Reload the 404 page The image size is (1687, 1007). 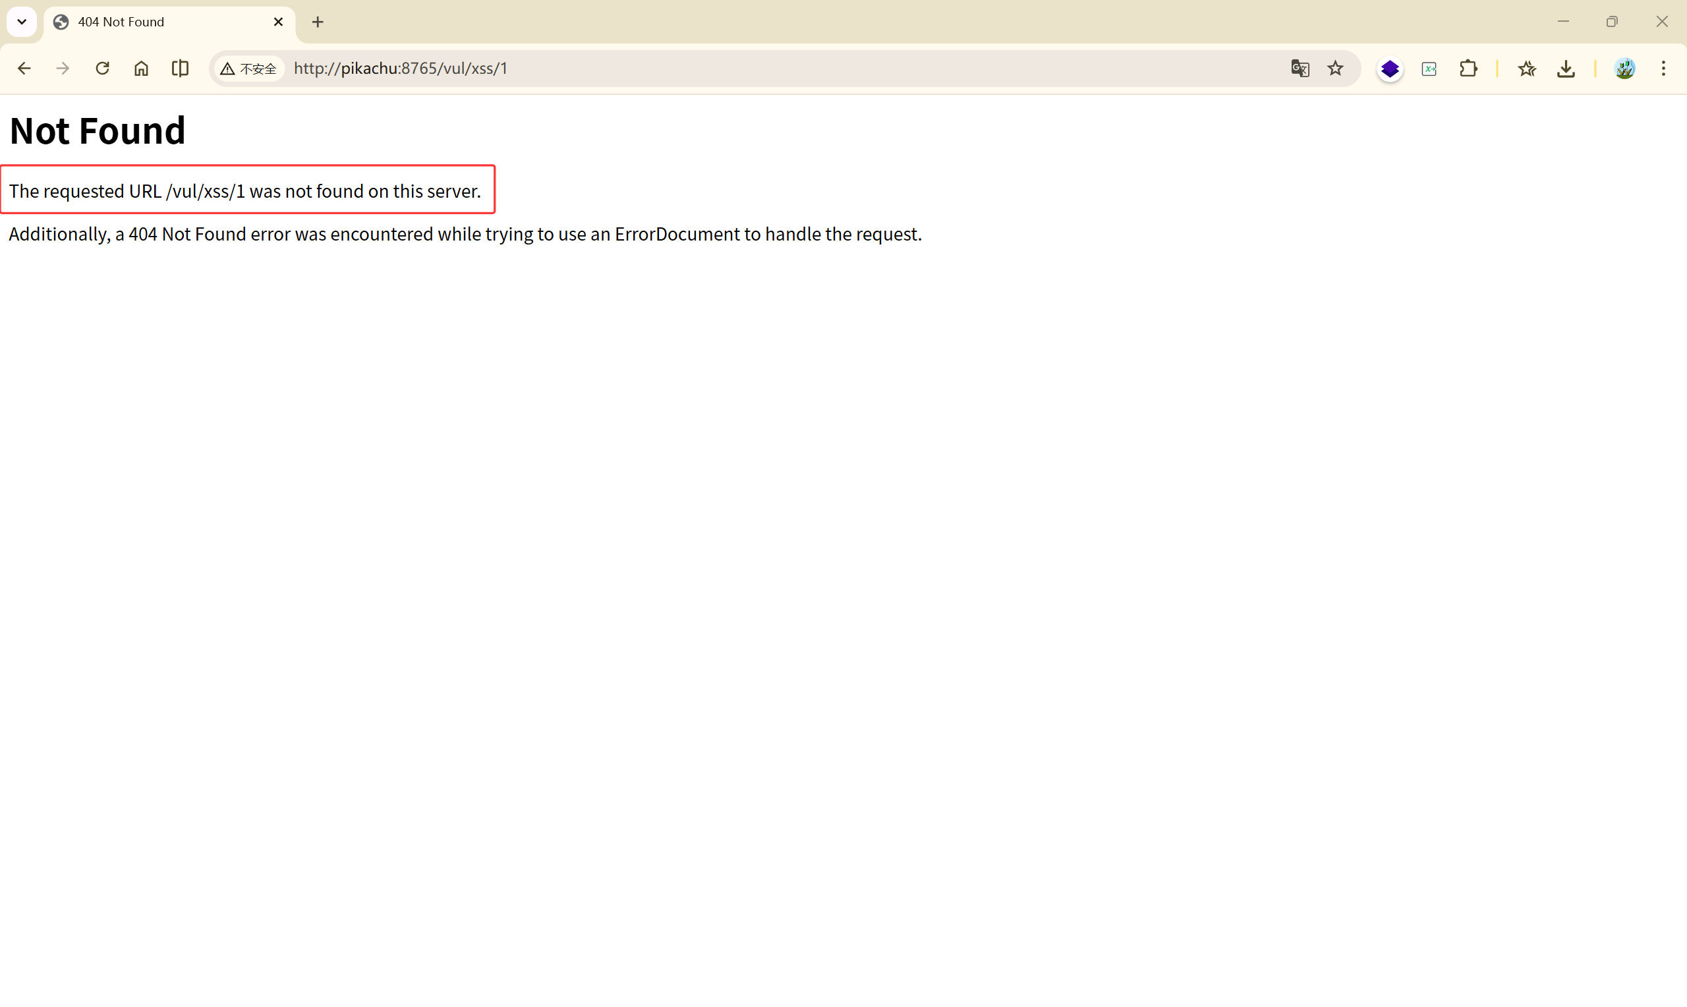[x=102, y=69]
